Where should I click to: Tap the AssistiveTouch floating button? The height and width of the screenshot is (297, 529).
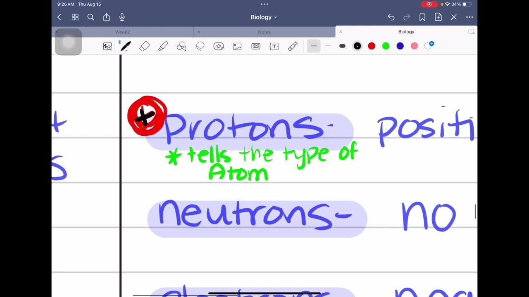[x=68, y=42]
